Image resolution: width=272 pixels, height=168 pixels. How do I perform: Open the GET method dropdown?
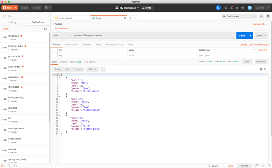[62, 35]
